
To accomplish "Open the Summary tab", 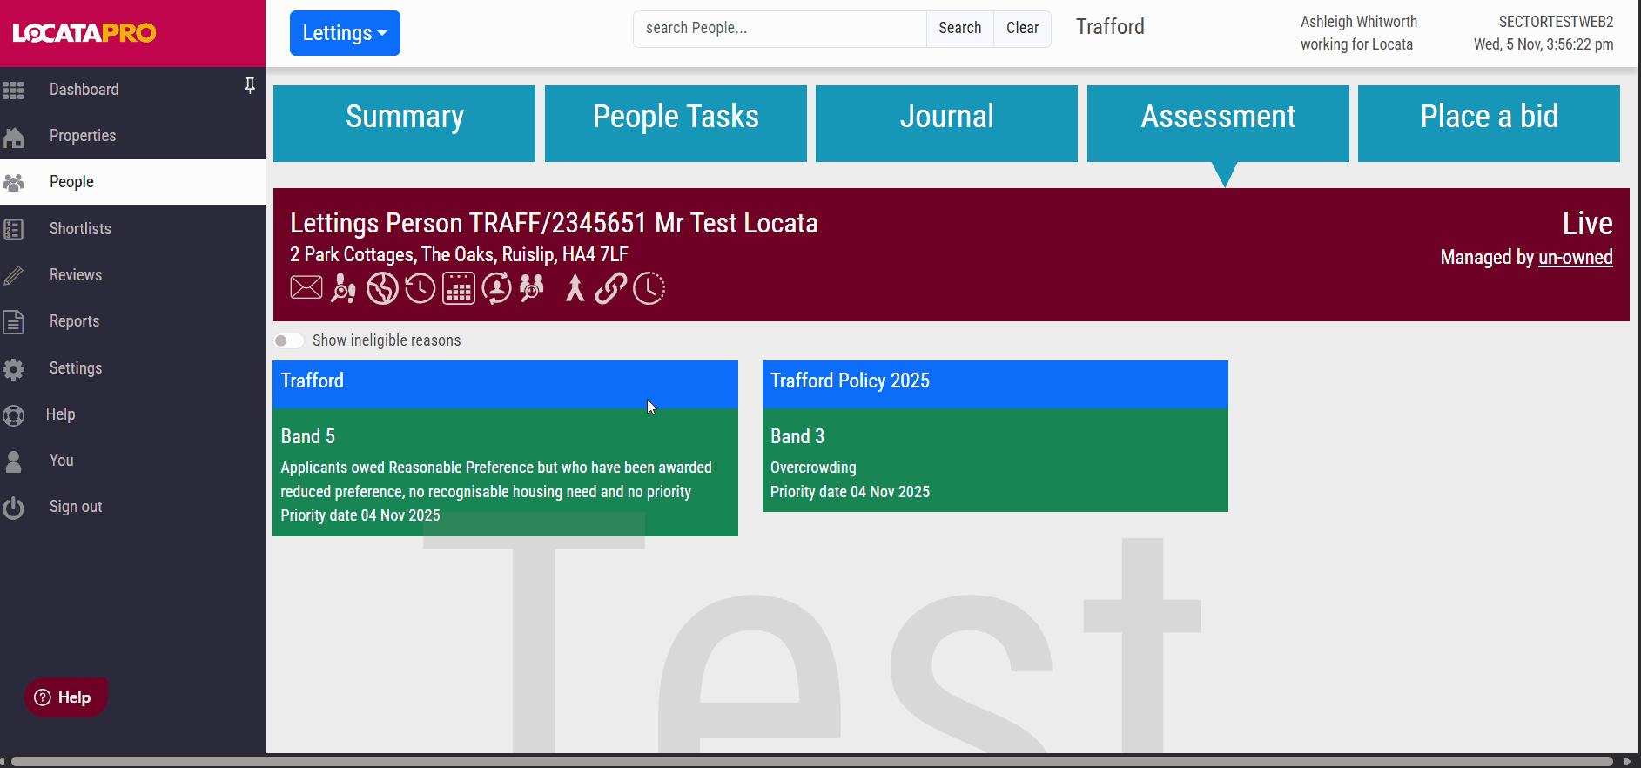I will pos(404,124).
